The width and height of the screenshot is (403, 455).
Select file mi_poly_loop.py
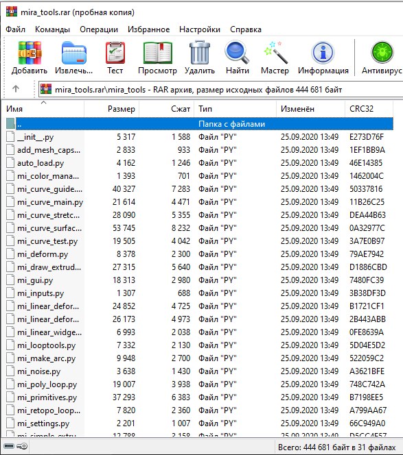pyautogui.click(x=47, y=384)
